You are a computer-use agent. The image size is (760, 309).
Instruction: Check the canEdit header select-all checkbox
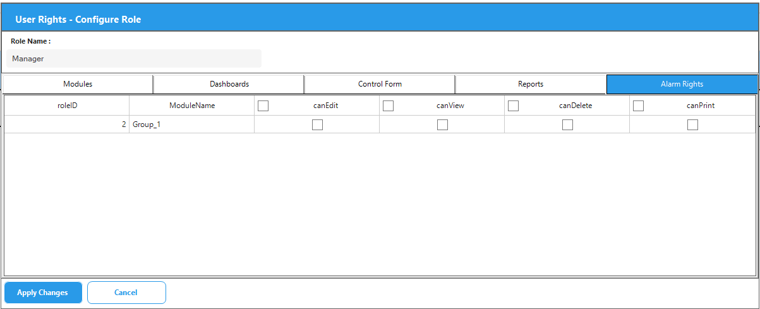click(x=263, y=106)
